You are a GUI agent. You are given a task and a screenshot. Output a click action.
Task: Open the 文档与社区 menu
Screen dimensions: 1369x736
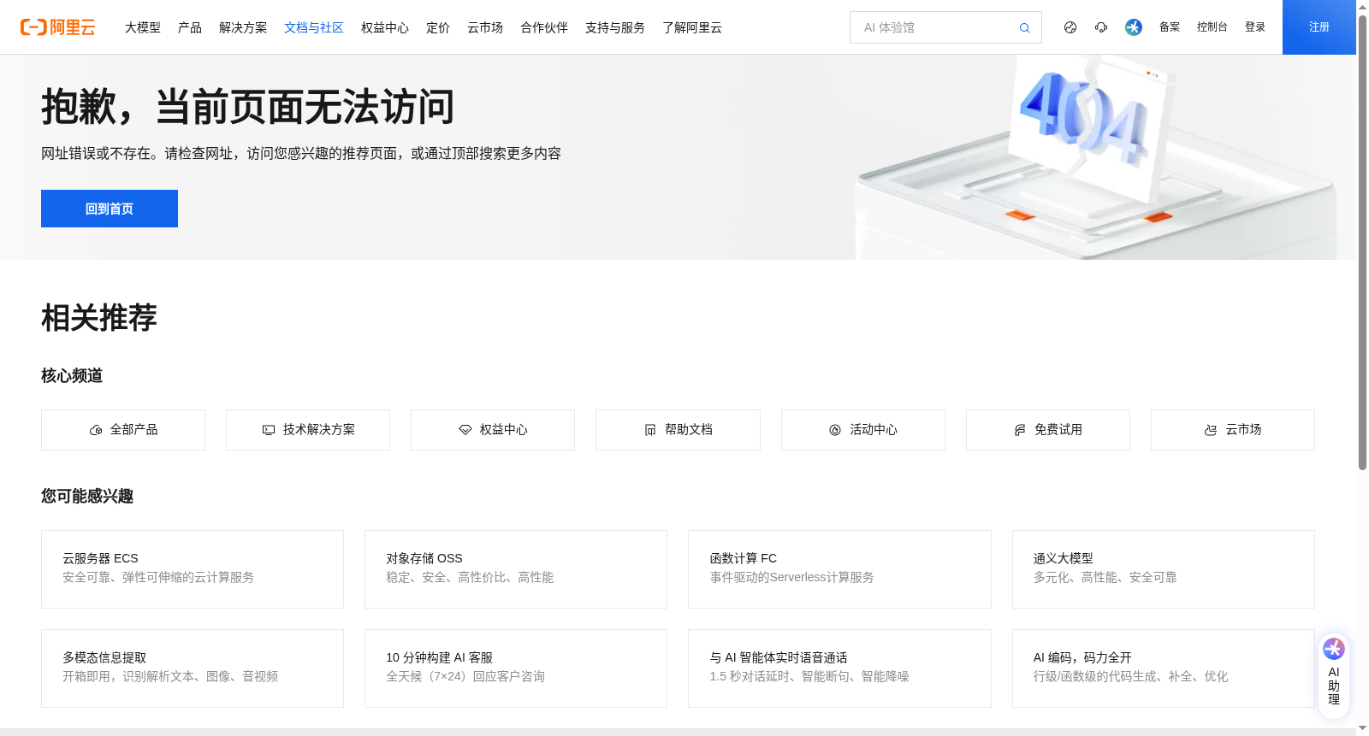point(314,27)
